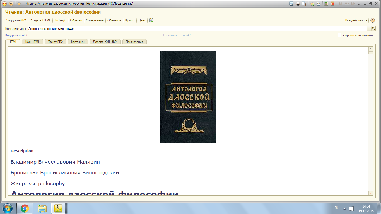381x214 pixels.
Task: Click the Загрузить fb2 button
Action: (x=16, y=20)
